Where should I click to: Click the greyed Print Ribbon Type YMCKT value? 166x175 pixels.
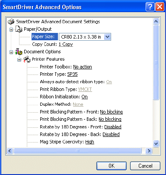[85, 89]
